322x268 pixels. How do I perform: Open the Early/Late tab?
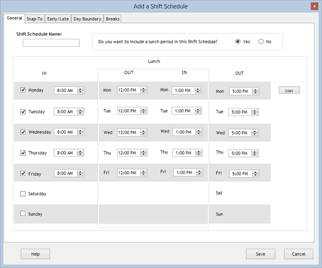(58, 19)
